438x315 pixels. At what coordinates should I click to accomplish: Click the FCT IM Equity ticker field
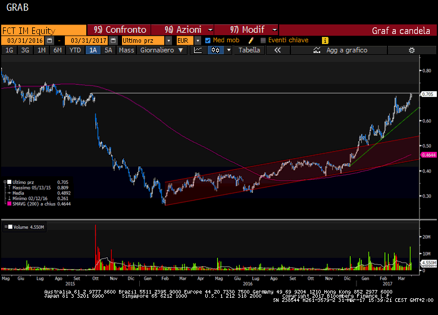point(43,30)
